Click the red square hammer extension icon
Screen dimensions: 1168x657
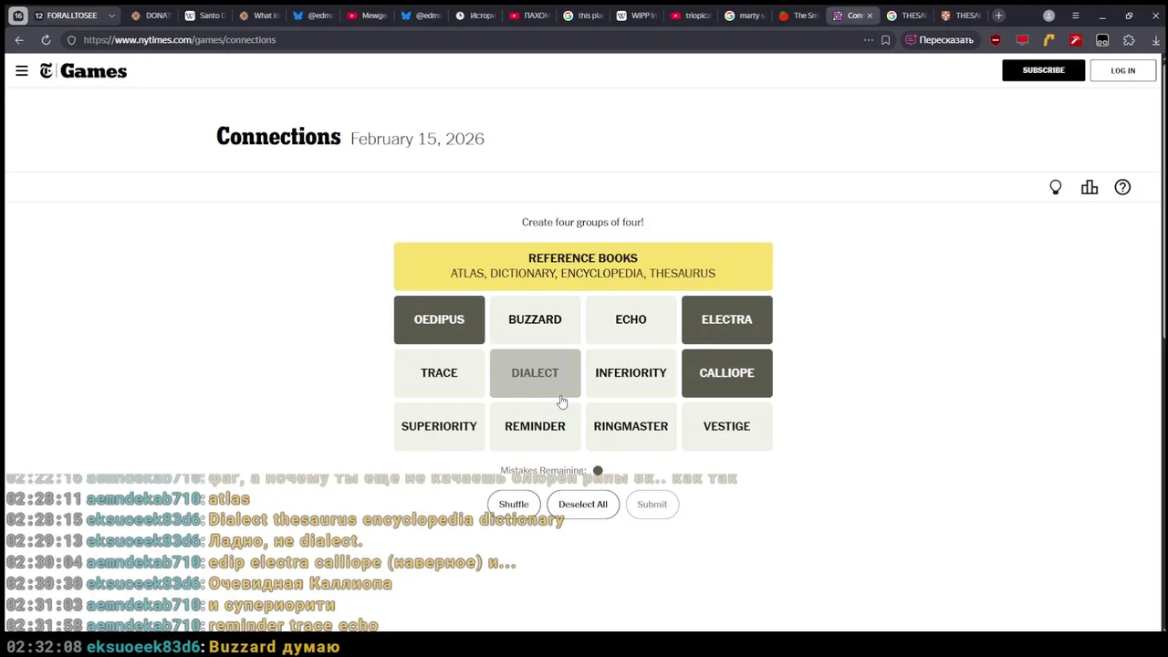tap(1075, 40)
